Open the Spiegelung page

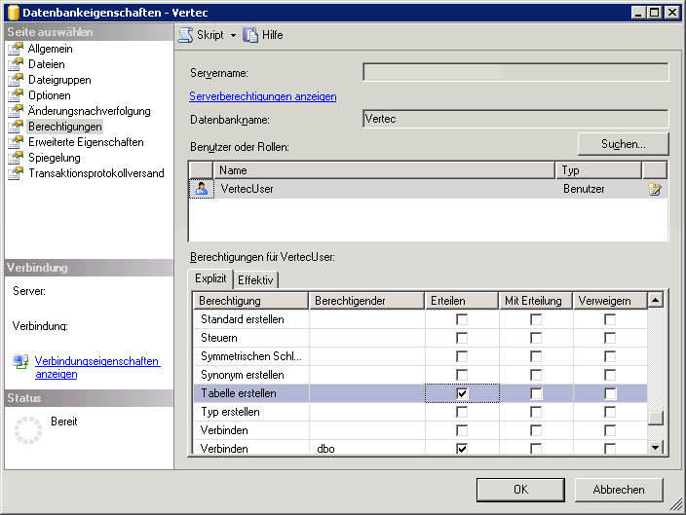click(x=54, y=158)
